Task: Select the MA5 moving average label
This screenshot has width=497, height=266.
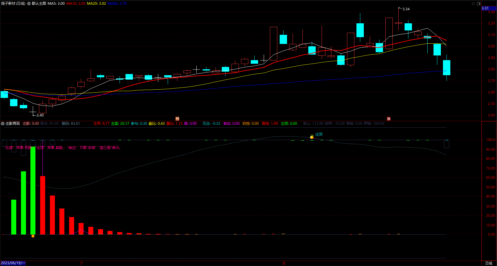Action: pos(56,4)
